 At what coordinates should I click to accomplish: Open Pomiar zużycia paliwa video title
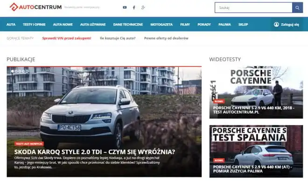tap(252, 169)
